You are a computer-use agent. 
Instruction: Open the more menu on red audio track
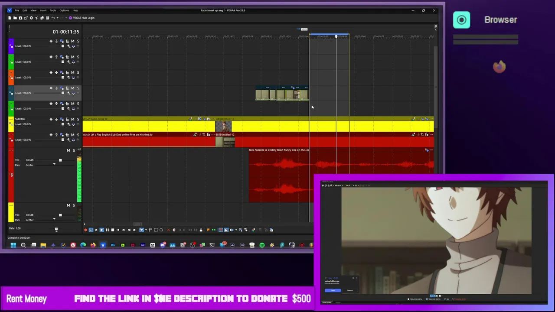coord(11,150)
